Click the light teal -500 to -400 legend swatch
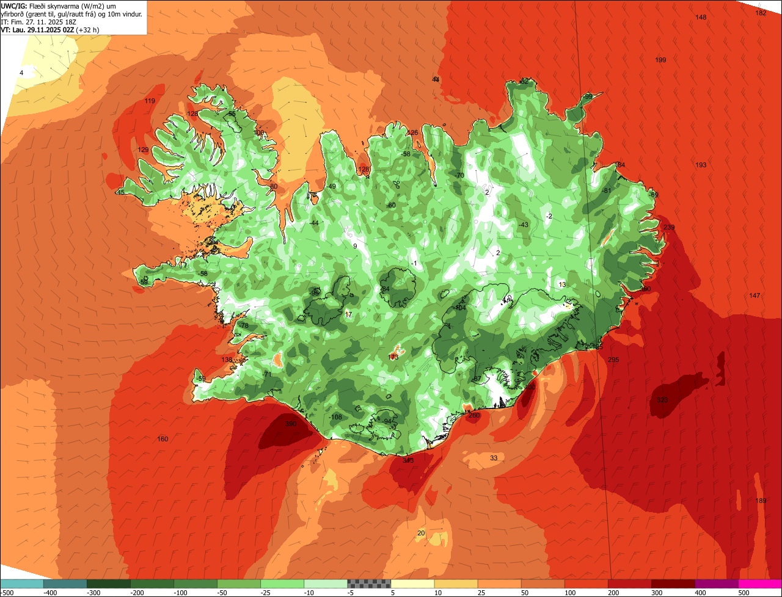Viewport: 782px width, 597px height. pyautogui.click(x=21, y=584)
